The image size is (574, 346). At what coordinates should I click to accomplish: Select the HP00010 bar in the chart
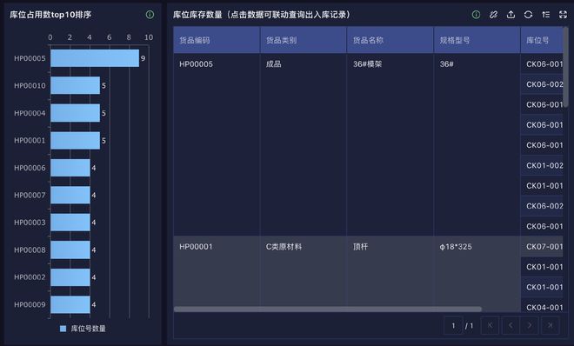(x=75, y=85)
